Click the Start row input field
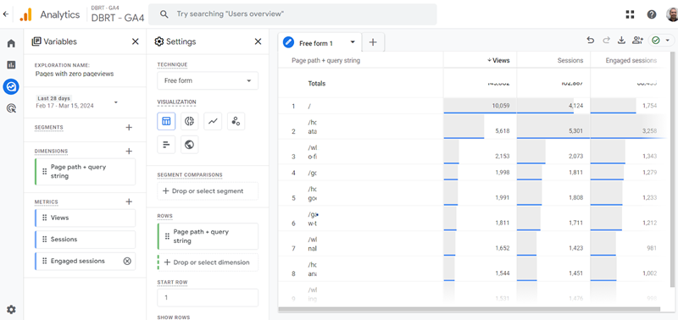678x320 pixels. [x=208, y=297]
